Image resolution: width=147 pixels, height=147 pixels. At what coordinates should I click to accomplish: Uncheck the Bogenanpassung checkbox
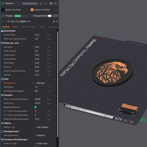coord(36,107)
